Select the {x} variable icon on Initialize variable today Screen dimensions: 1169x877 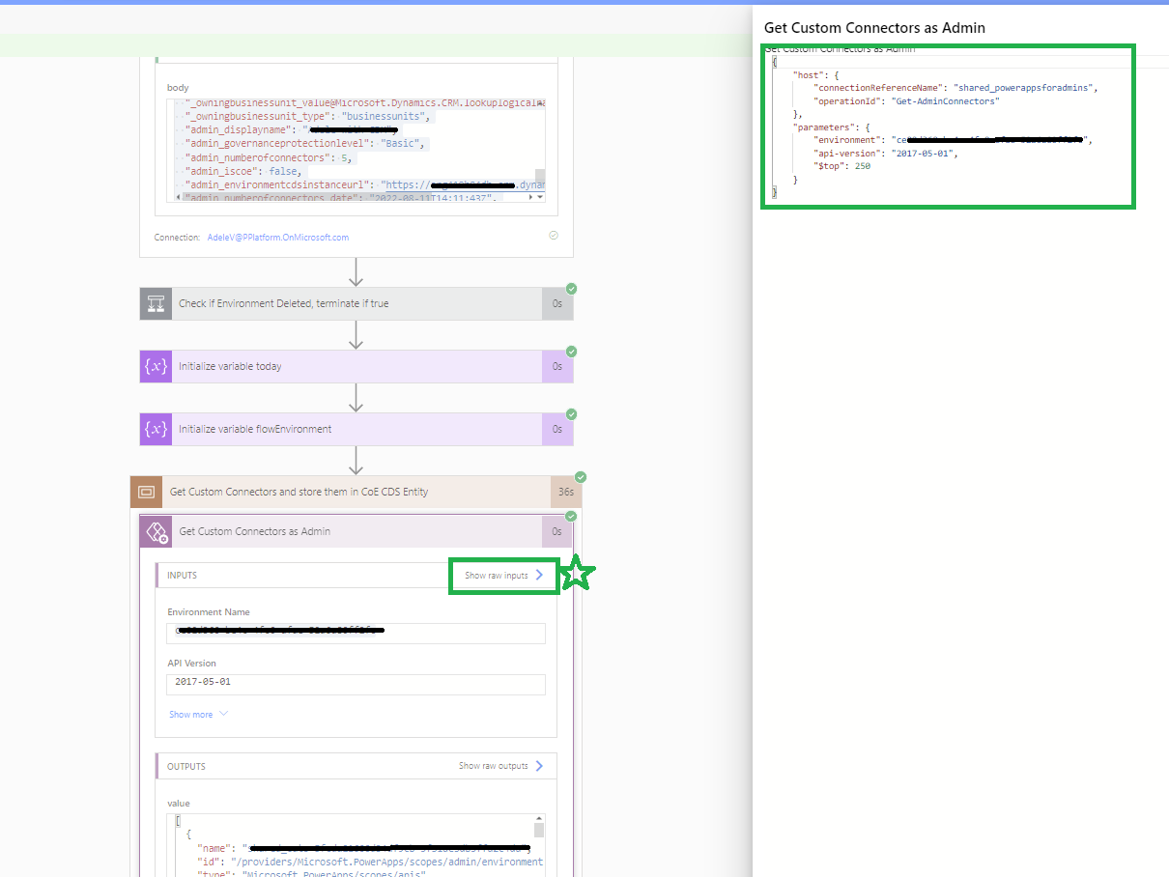pos(155,365)
